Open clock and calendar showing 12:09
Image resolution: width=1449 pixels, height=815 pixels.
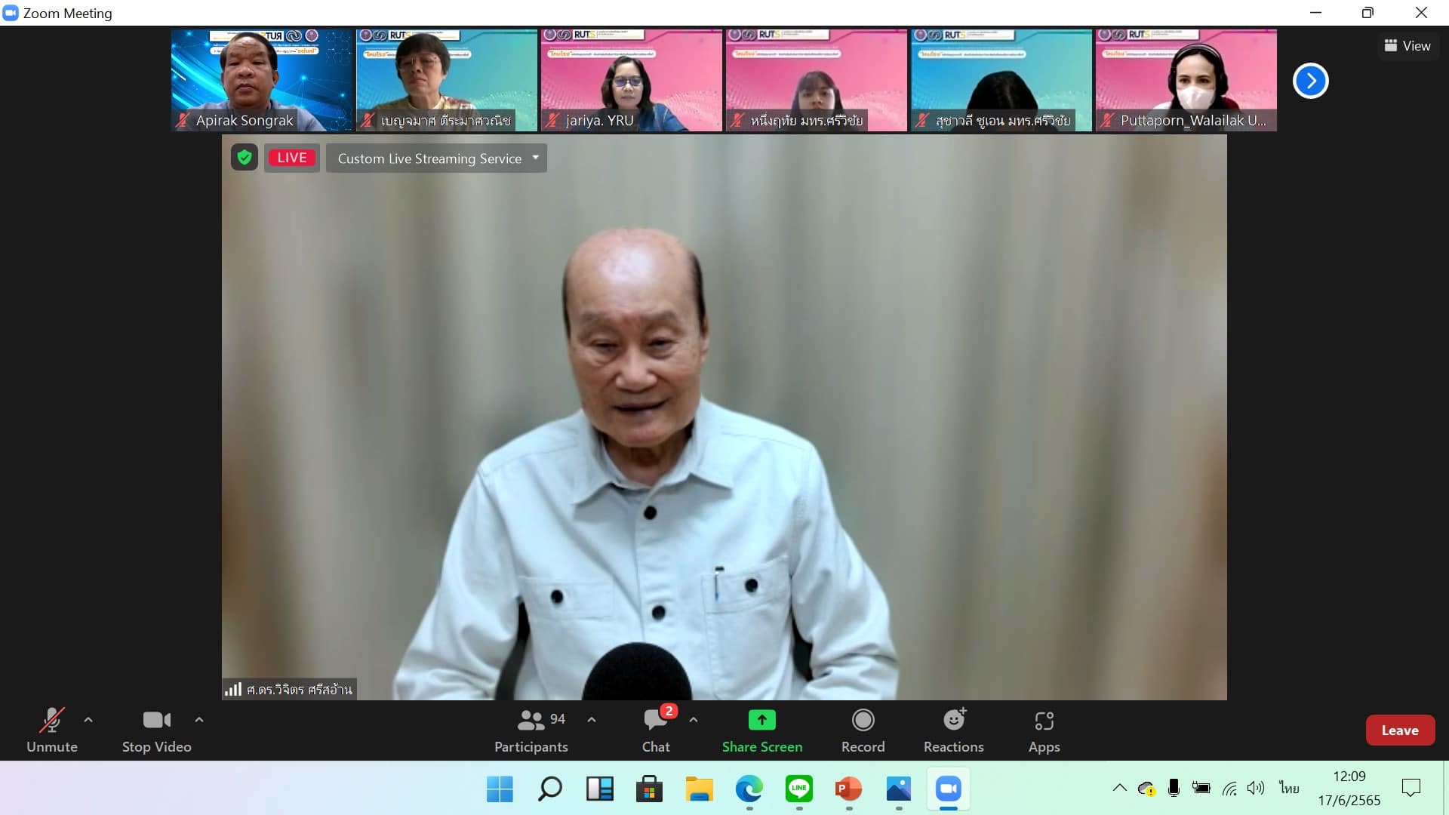[1349, 789]
